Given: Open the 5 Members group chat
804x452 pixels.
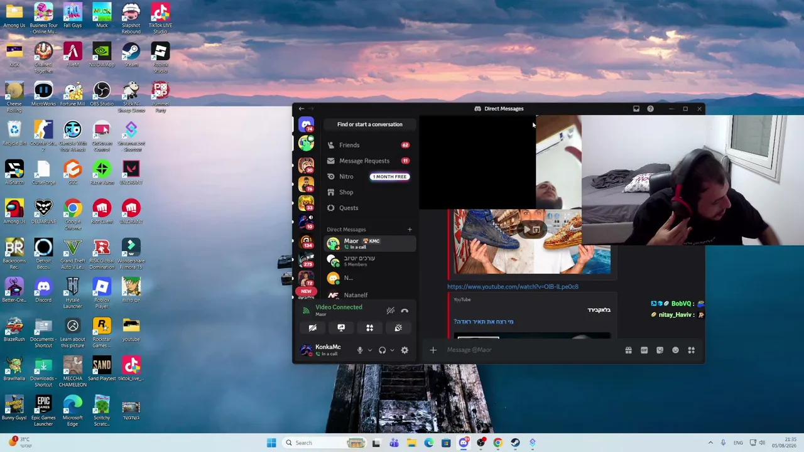Looking at the screenshot, I should 369,261.
